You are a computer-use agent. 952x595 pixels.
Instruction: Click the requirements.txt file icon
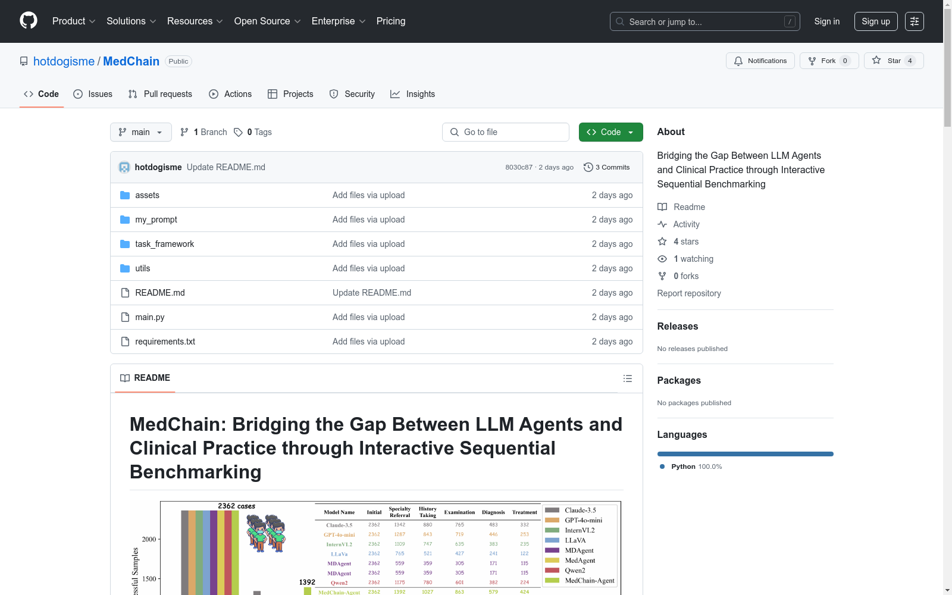click(125, 342)
